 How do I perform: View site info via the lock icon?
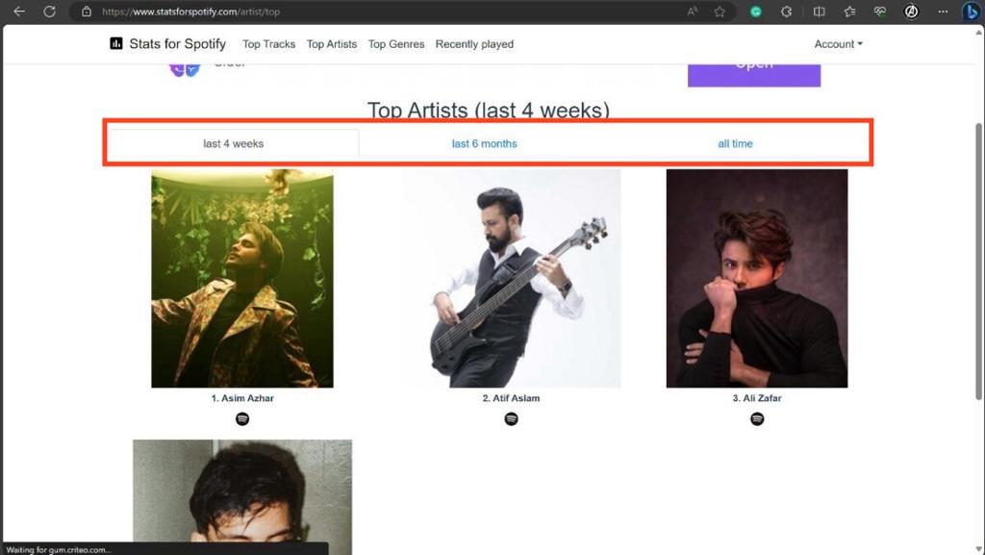pyautogui.click(x=87, y=12)
